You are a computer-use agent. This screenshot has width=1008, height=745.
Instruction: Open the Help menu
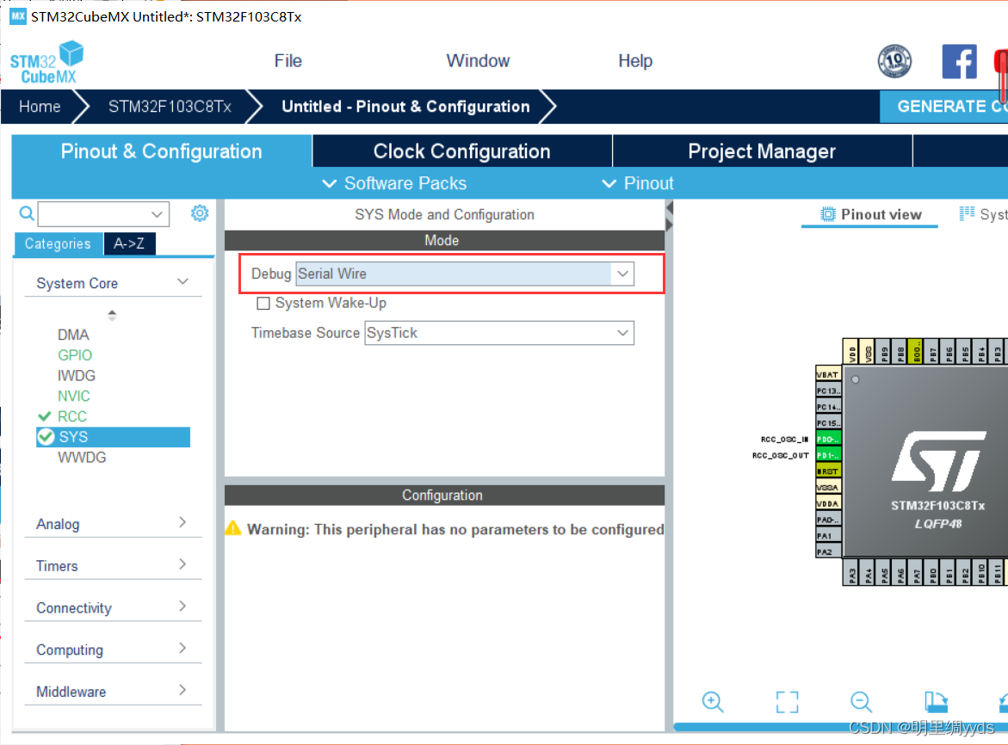coord(635,60)
